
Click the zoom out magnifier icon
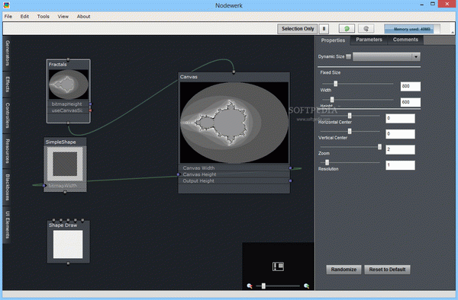[250, 286]
